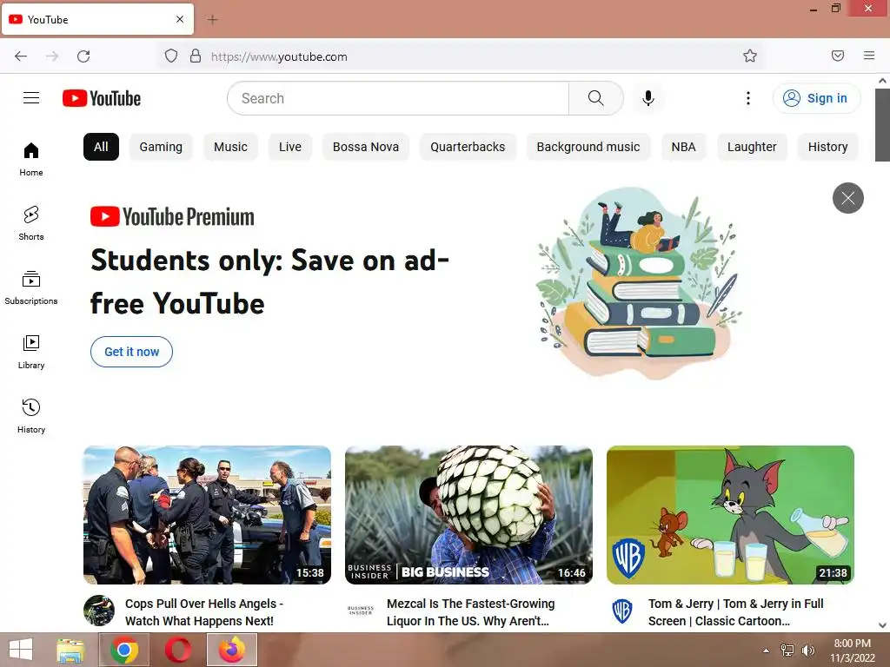This screenshot has width=890, height=667.
Task: View site security padlock info
Action: 196,56
